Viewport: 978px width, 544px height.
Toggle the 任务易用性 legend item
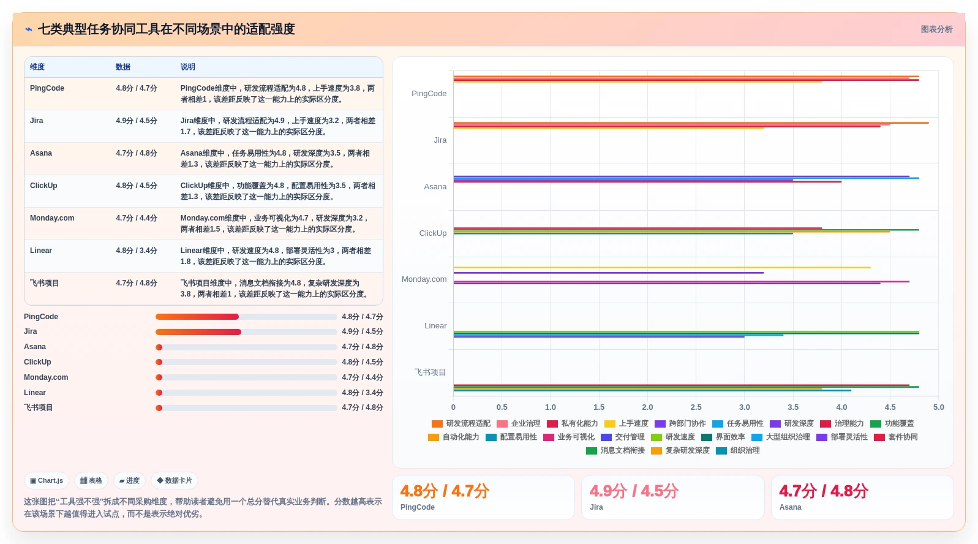pos(738,424)
